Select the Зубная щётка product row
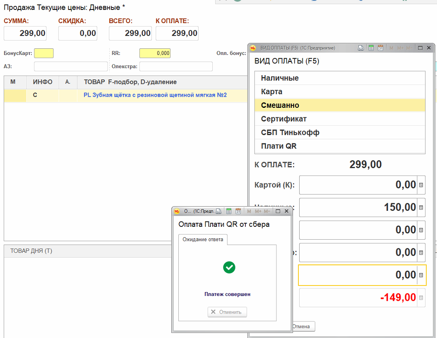Image resolution: width=437 pixels, height=338 pixels. [155, 95]
